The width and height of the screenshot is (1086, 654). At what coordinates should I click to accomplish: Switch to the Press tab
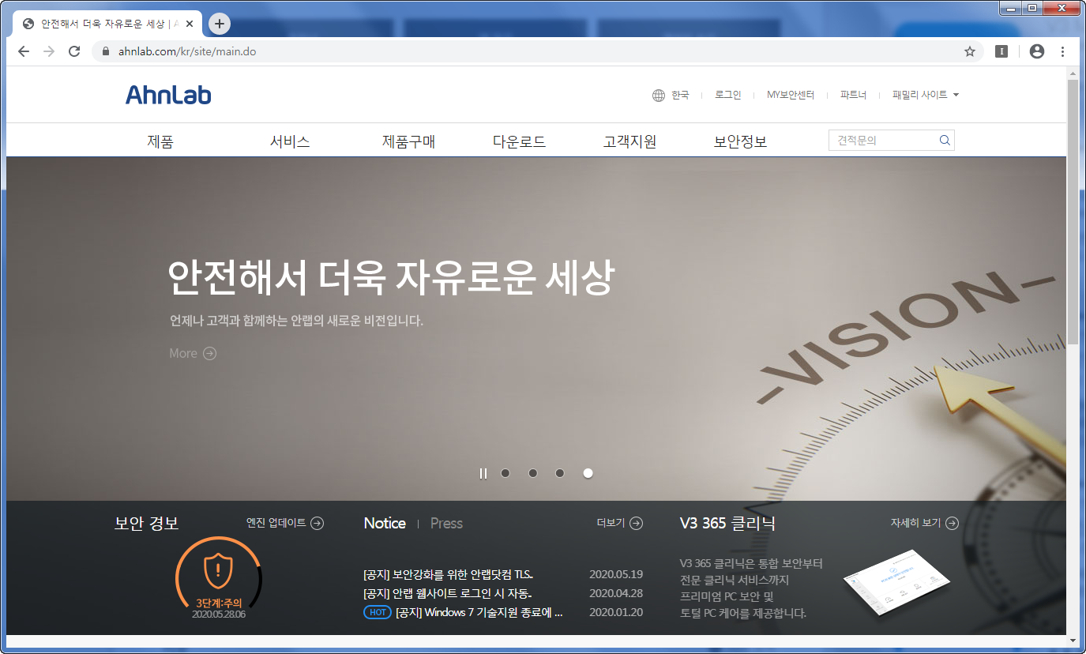[x=446, y=523]
